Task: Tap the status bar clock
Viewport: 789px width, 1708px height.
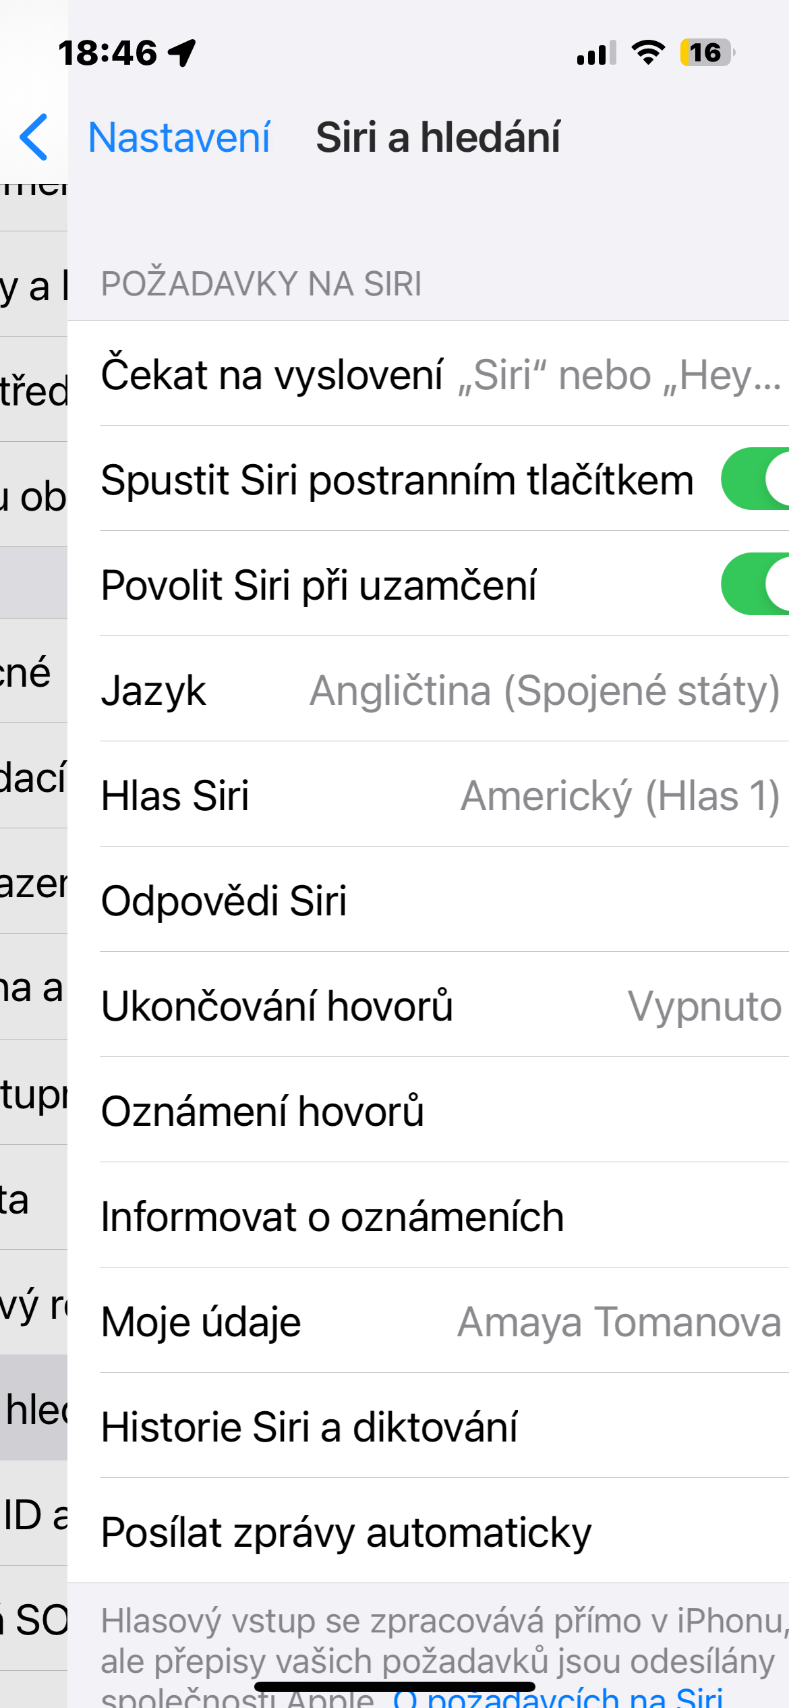Action: (x=108, y=53)
